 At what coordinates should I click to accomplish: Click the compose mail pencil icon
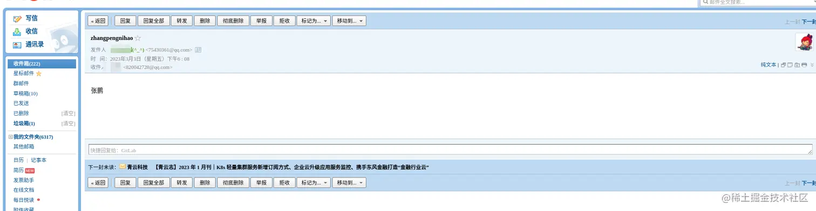(17, 18)
